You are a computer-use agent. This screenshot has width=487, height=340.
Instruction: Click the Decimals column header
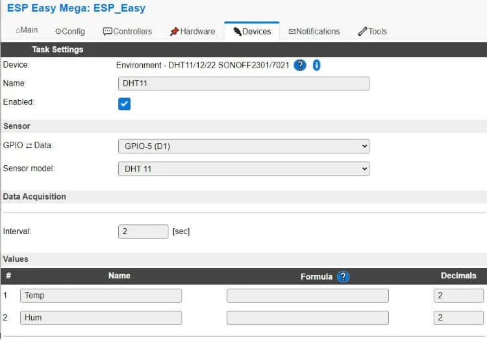click(458, 276)
